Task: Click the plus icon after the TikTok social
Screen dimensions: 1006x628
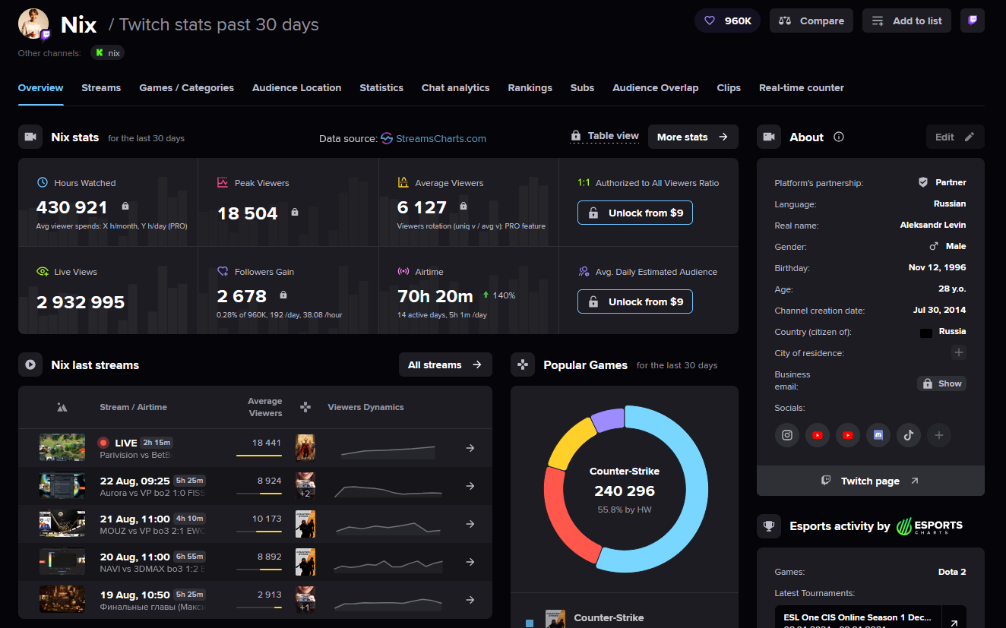Action: (x=939, y=435)
